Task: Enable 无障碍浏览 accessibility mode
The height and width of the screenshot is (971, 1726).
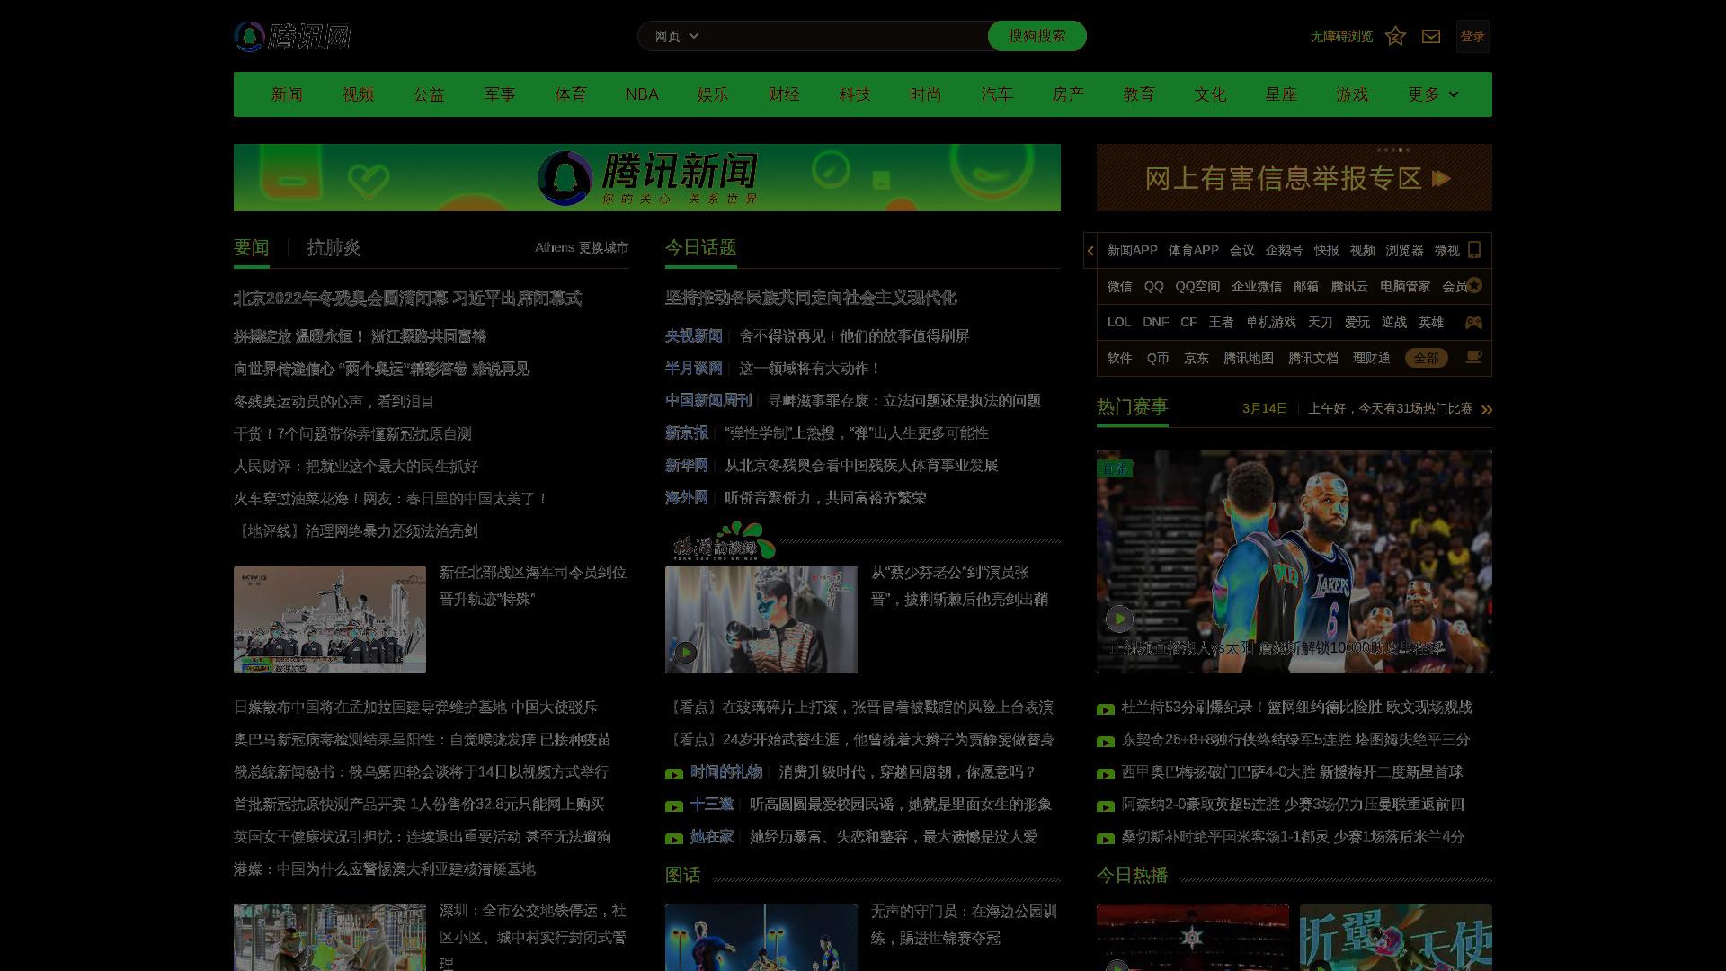Action: (1341, 36)
